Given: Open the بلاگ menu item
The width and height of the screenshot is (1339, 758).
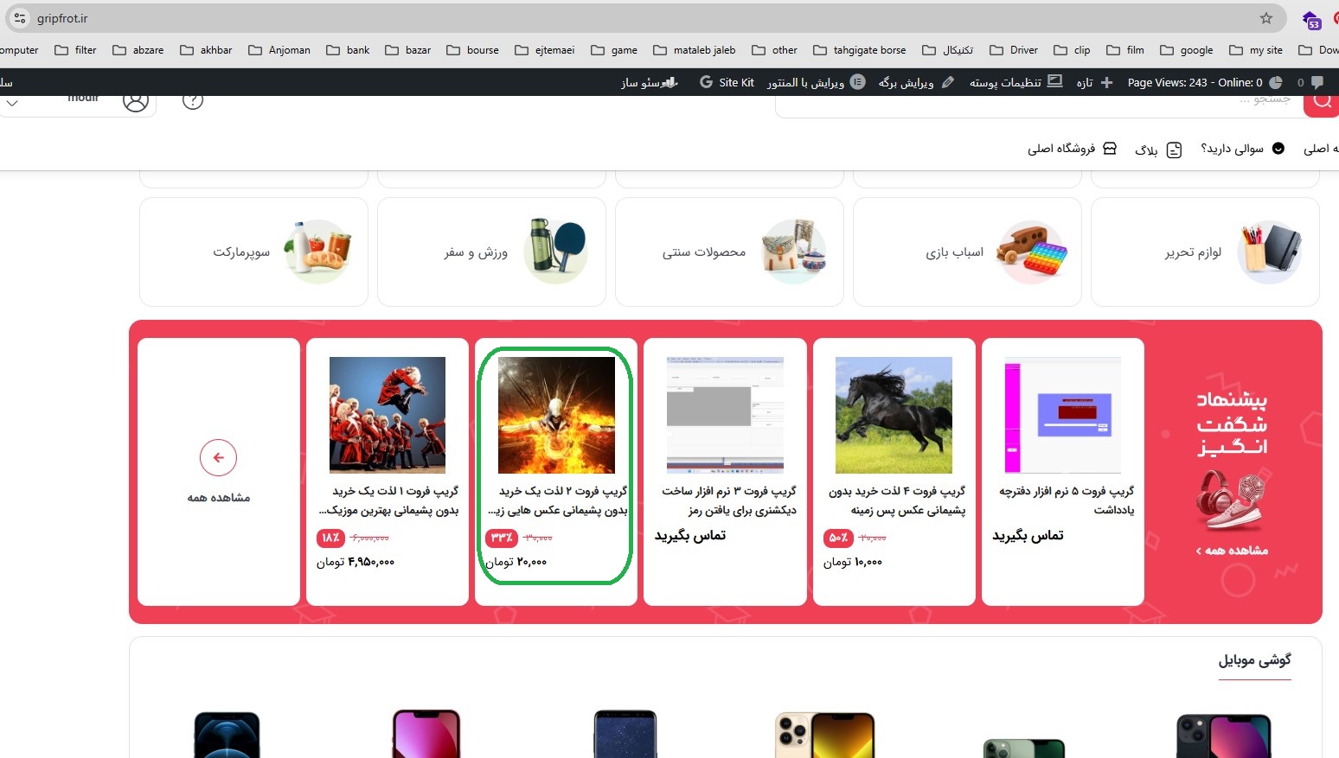Looking at the screenshot, I should click(1158, 150).
